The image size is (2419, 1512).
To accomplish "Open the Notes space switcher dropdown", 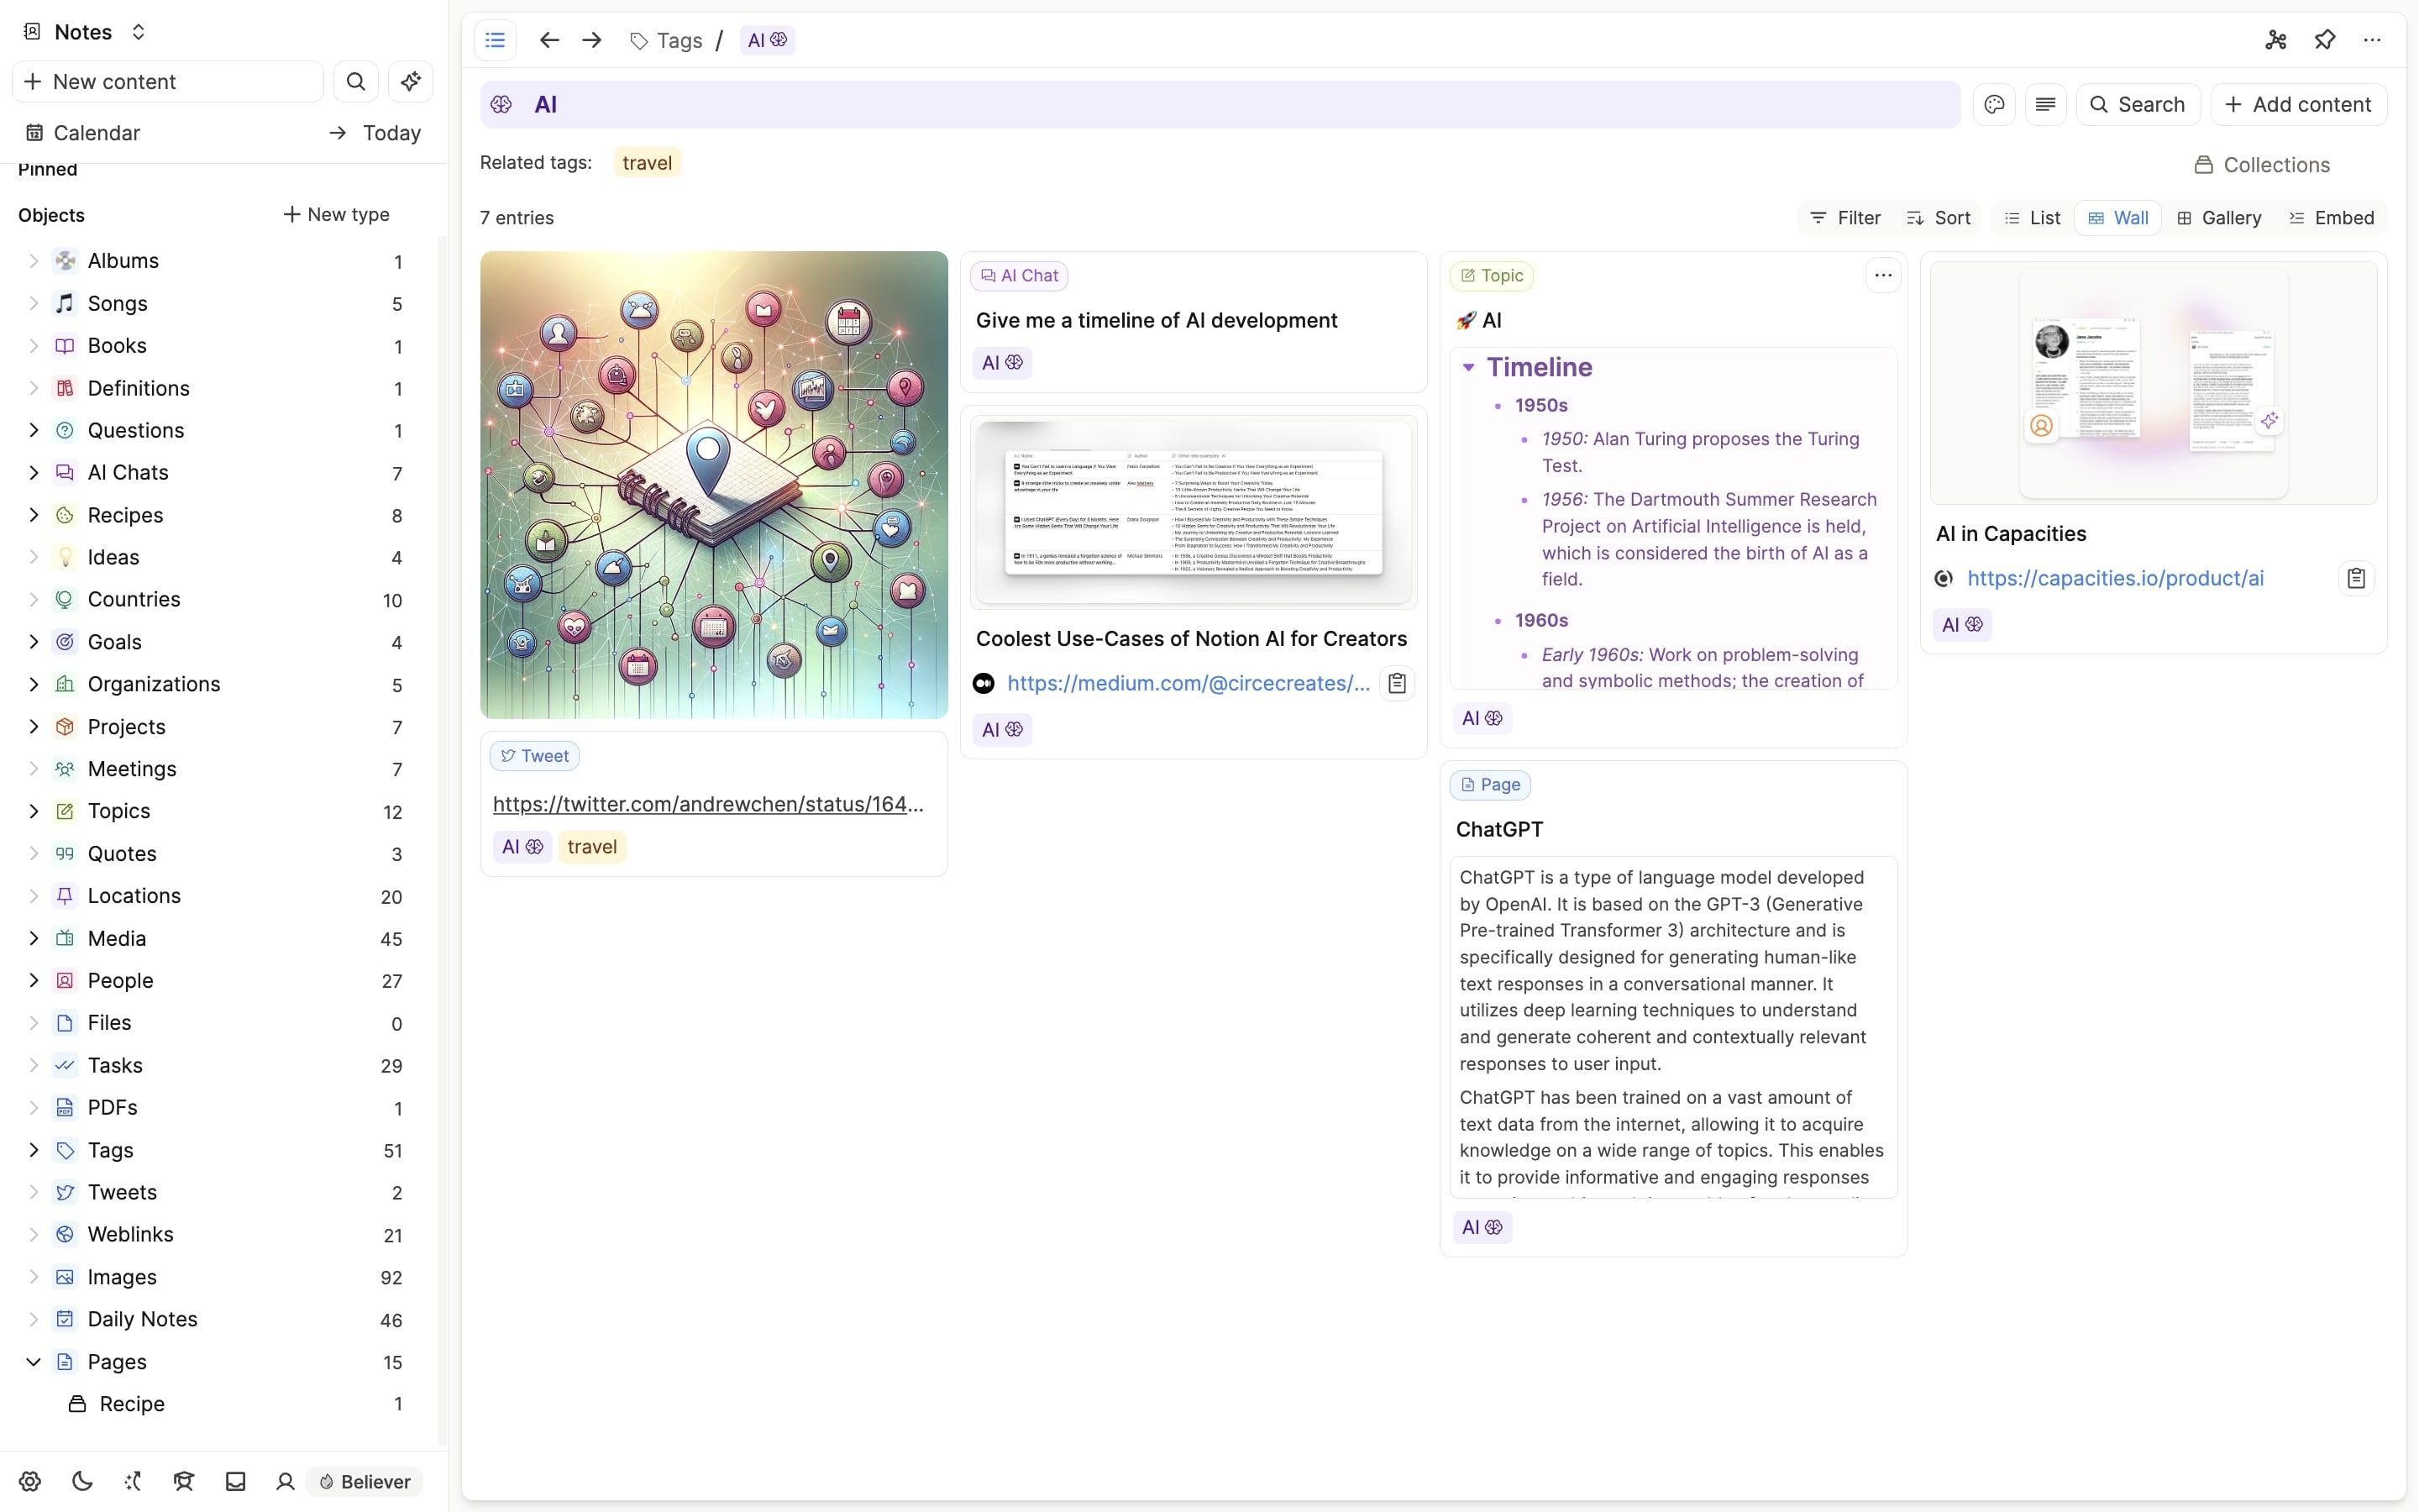I will (x=139, y=32).
